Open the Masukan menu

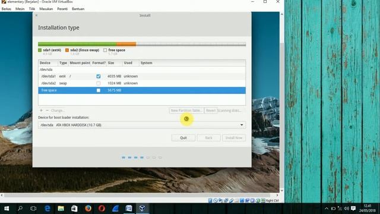click(x=46, y=9)
